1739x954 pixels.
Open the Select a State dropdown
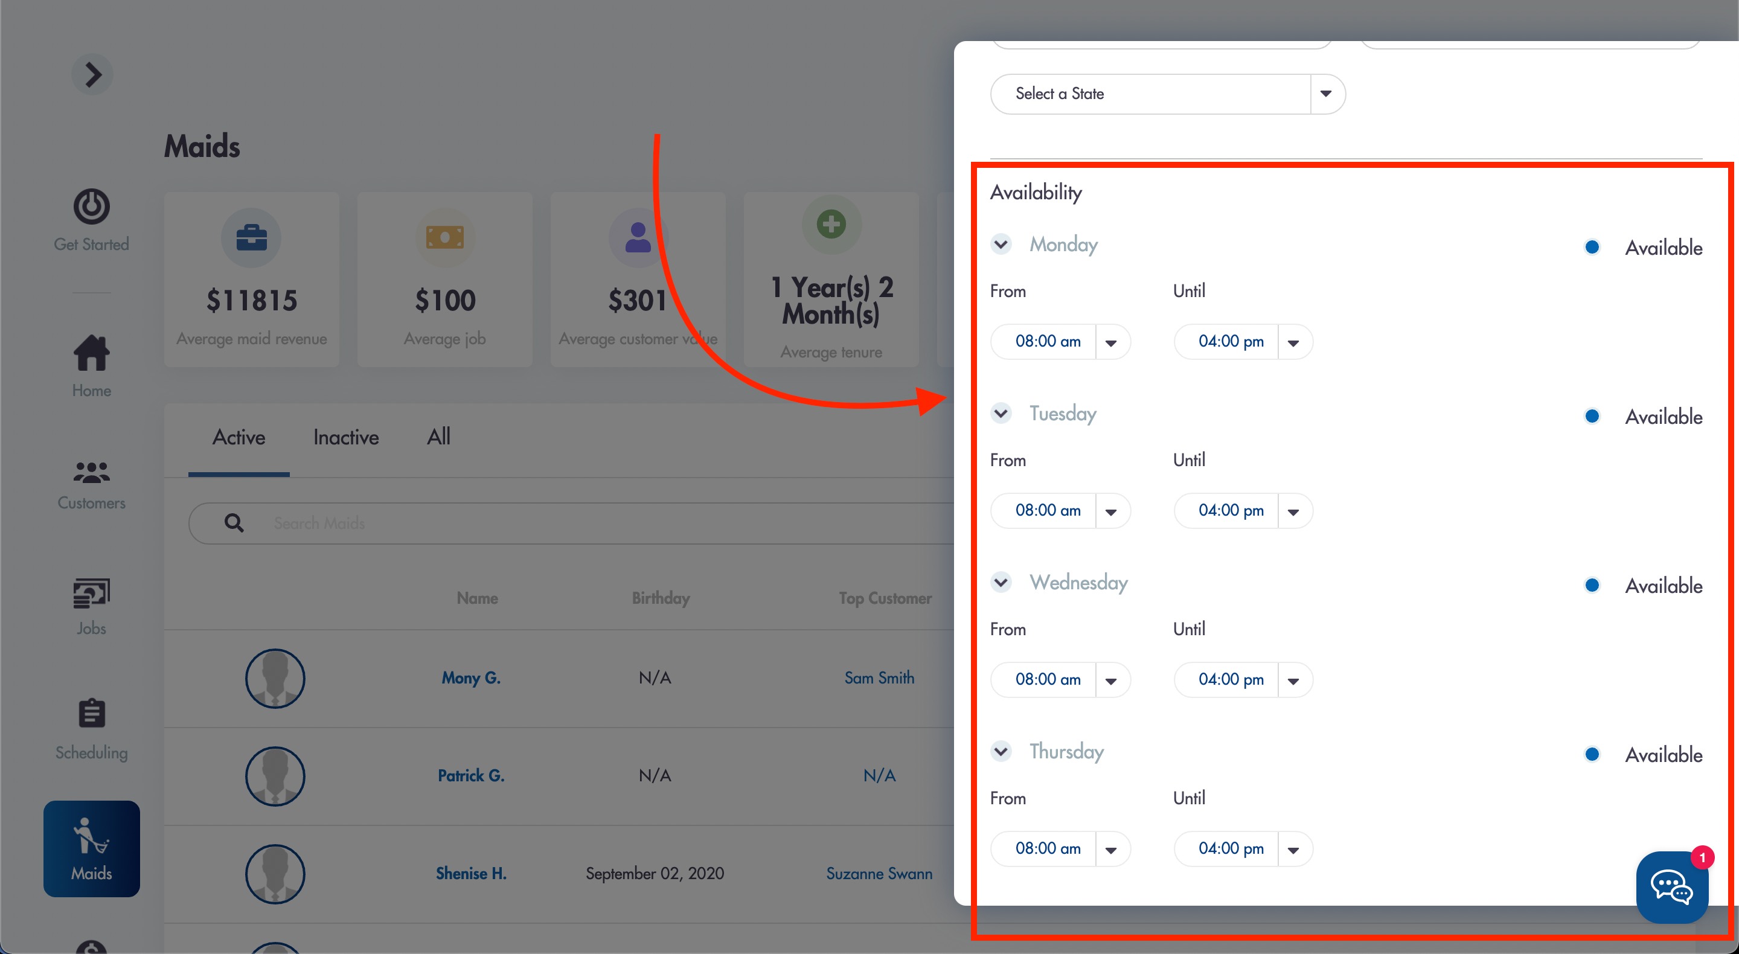pyautogui.click(x=1168, y=94)
